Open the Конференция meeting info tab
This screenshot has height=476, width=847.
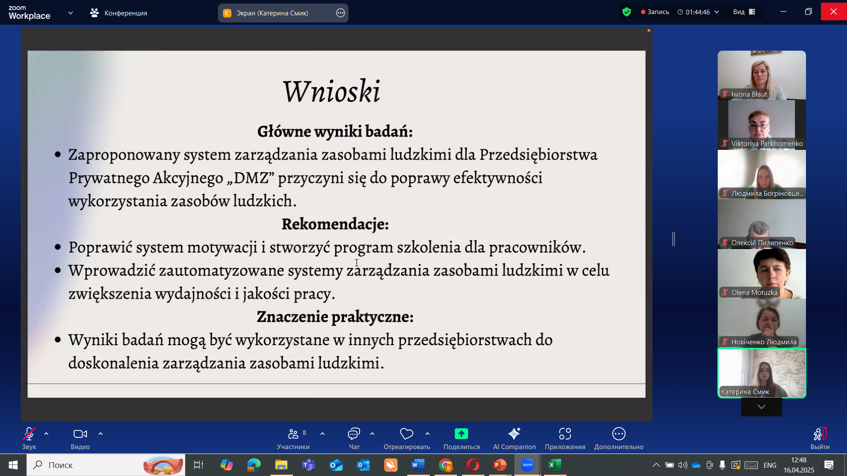point(119,13)
